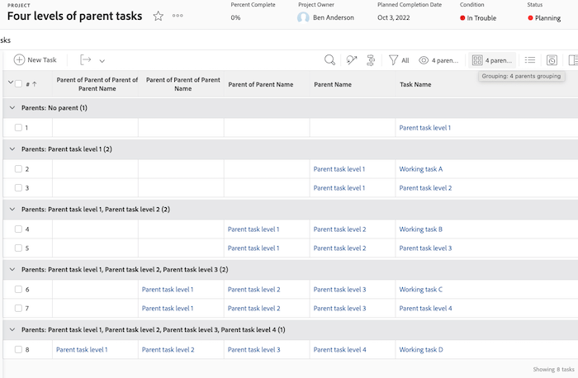Open the 'Working task A' link
578x378 pixels.
421,169
